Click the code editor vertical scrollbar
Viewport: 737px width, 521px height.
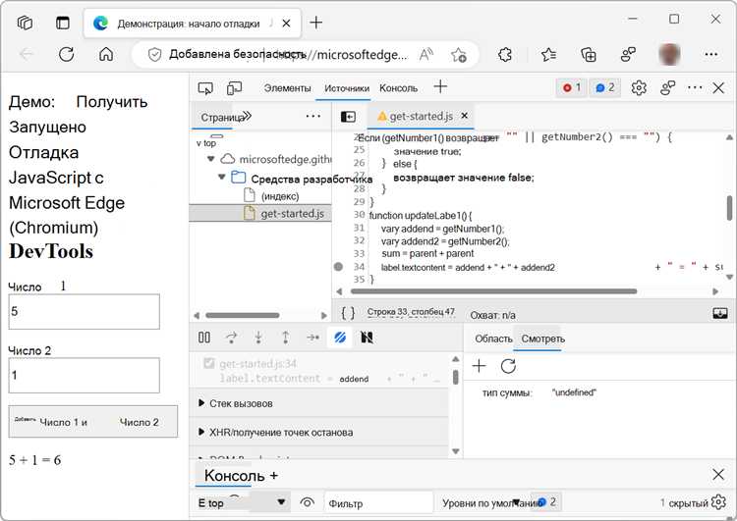point(729,207)
